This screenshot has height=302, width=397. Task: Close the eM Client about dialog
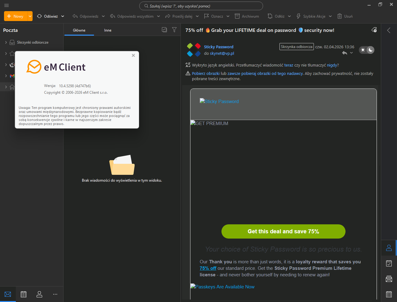click(133, 55)
